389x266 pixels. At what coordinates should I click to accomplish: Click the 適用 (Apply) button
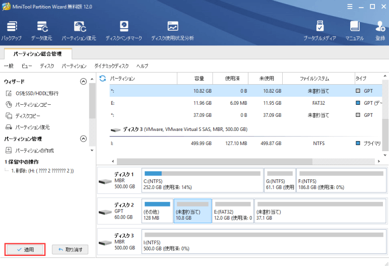coord(25,249)
